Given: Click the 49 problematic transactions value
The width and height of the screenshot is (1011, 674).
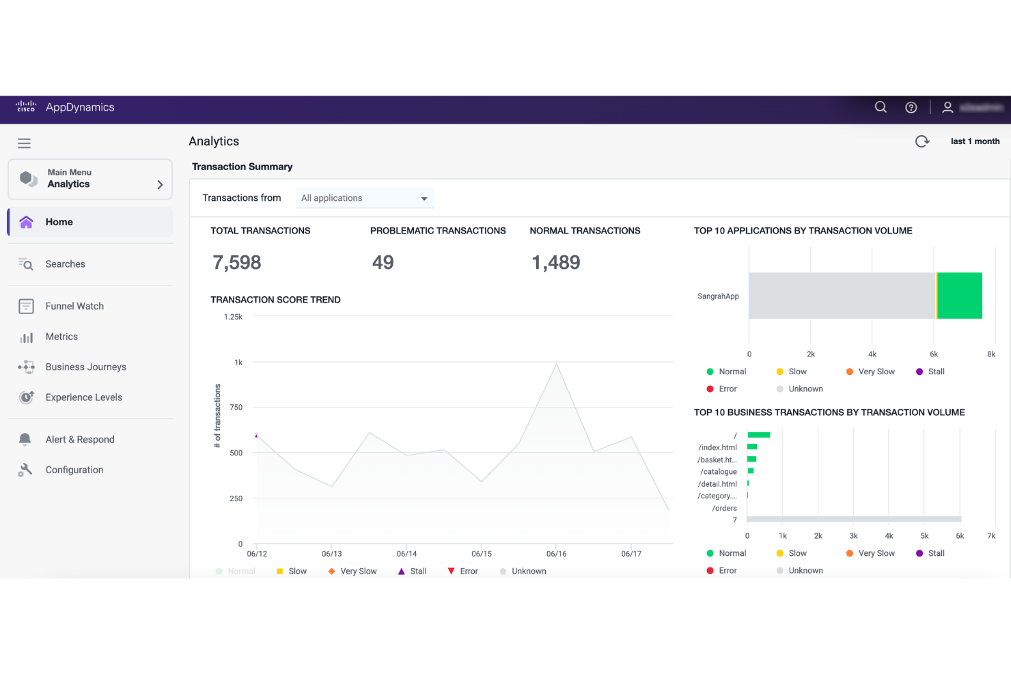Looking at the screenshot, I should (383, 263).
